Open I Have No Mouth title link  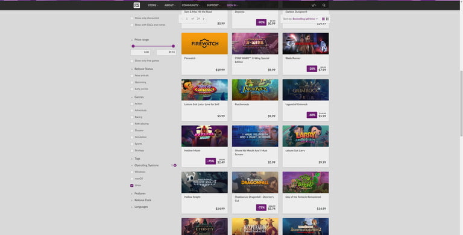[251, 152]
